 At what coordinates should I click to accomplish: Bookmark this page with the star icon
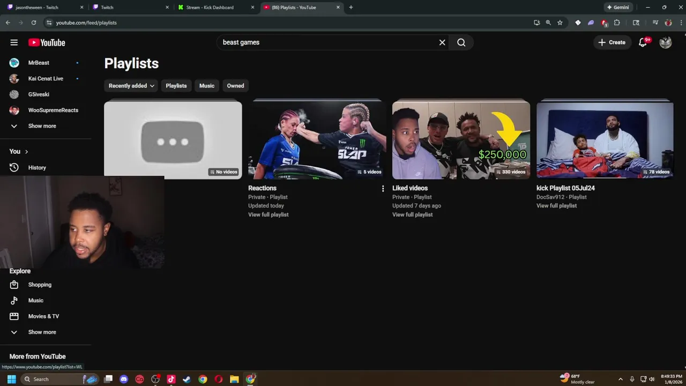click(x=560, y=23)
